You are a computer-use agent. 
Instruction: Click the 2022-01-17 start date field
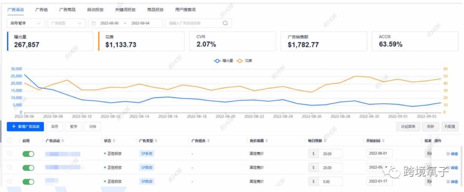pos(379,181)
